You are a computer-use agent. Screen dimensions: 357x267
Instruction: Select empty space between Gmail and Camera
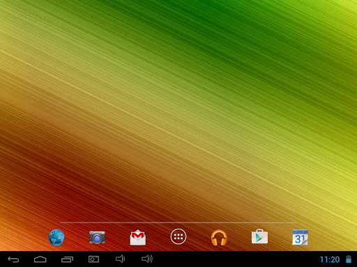117,237
